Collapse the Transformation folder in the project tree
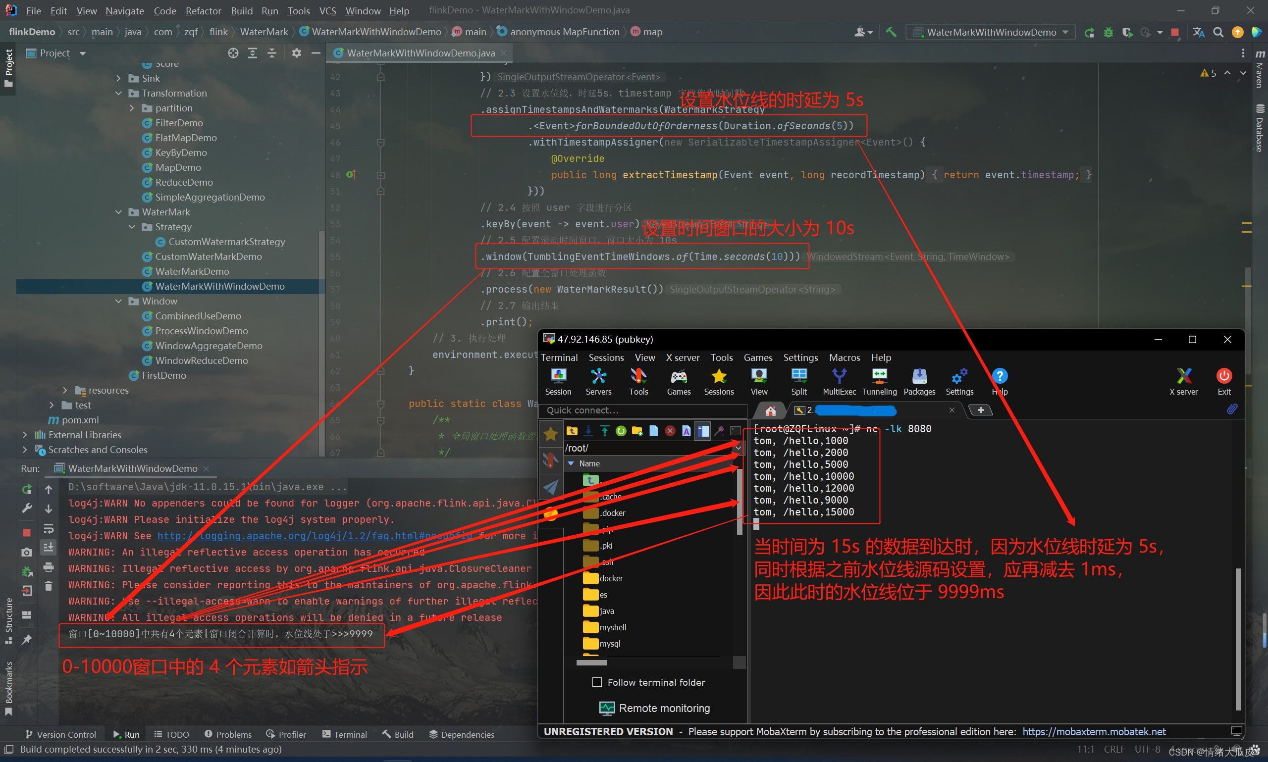This screenshot has width=1268, height=762. coord(119,93)
